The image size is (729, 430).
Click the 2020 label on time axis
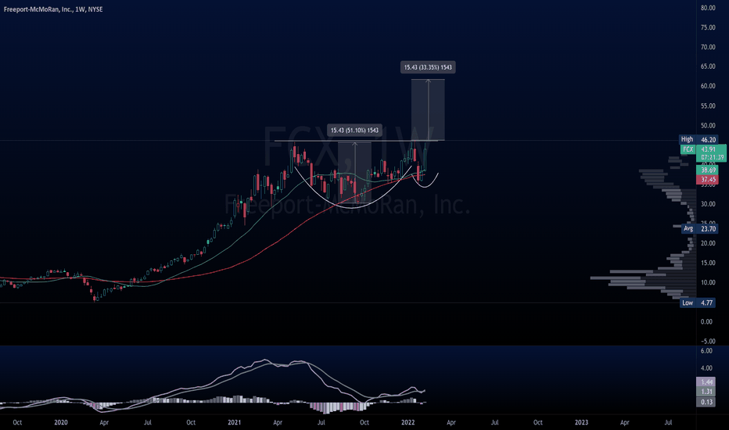coord(61,422)
